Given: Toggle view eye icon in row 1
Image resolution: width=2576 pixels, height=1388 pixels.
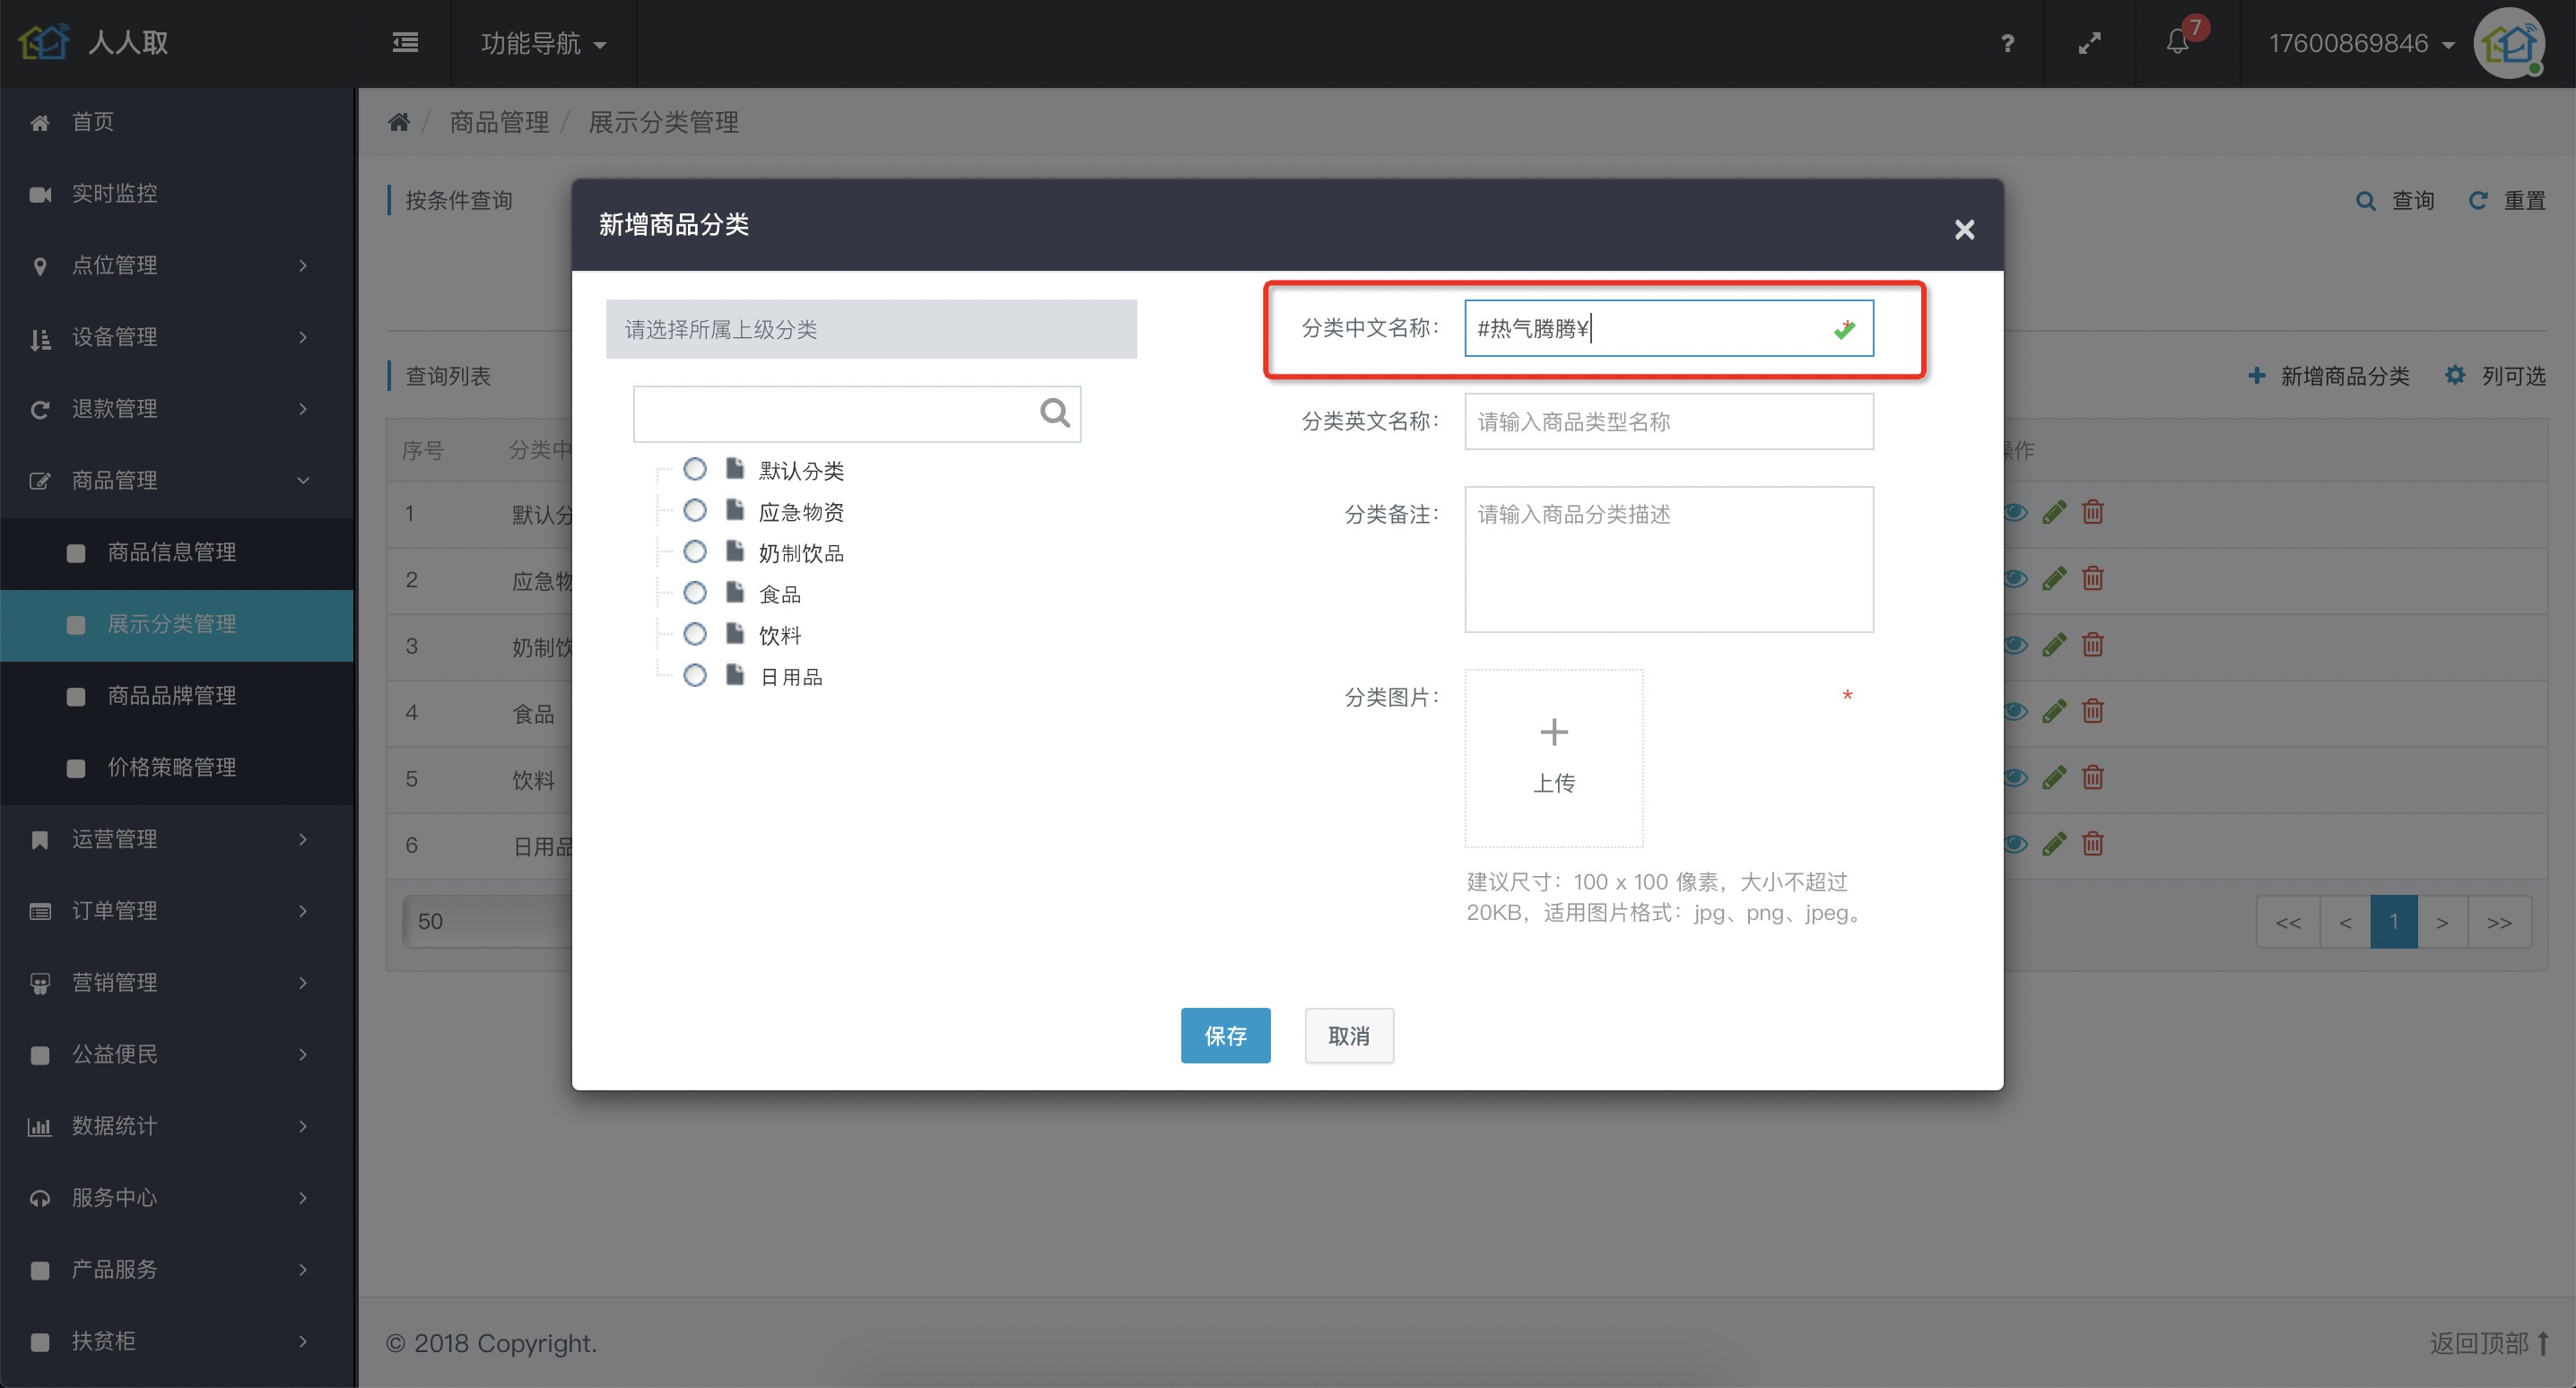Looking at the screenshot, I should pos(2016,513).
